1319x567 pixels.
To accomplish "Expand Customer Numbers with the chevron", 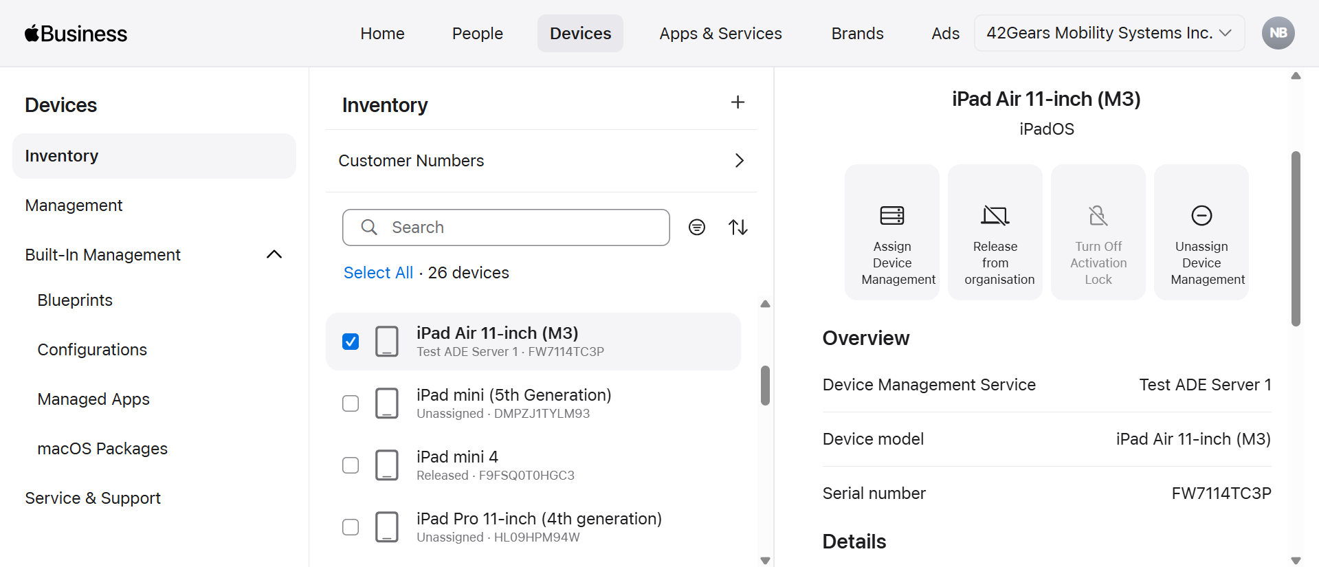I will (x=739, y=161).
